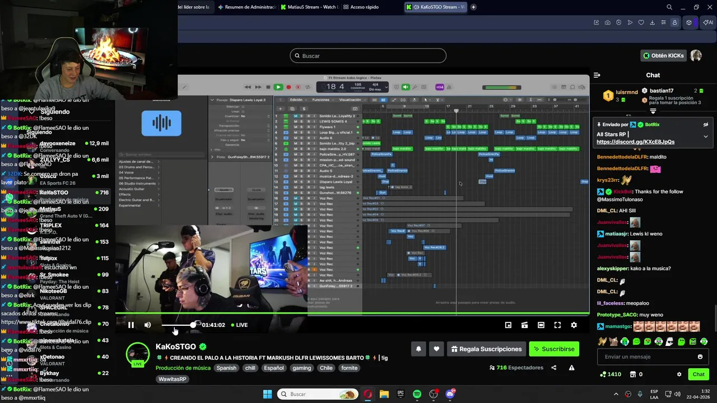Image resolution: width=717 pixels, height=403 pixels.
Task: Enter fullscreen mode on the player
Action: point(557,325)
